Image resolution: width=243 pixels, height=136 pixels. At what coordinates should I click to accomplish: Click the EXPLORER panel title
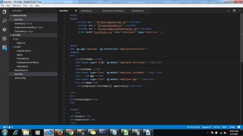[x=17, y=11]
